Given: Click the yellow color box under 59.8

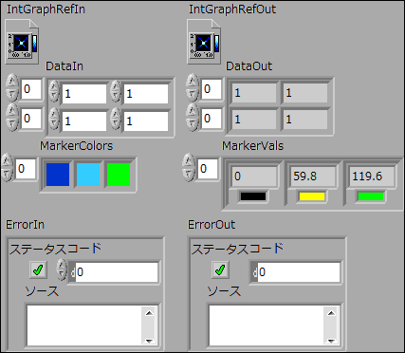Looking at the screenshot, I should [312, 196].
